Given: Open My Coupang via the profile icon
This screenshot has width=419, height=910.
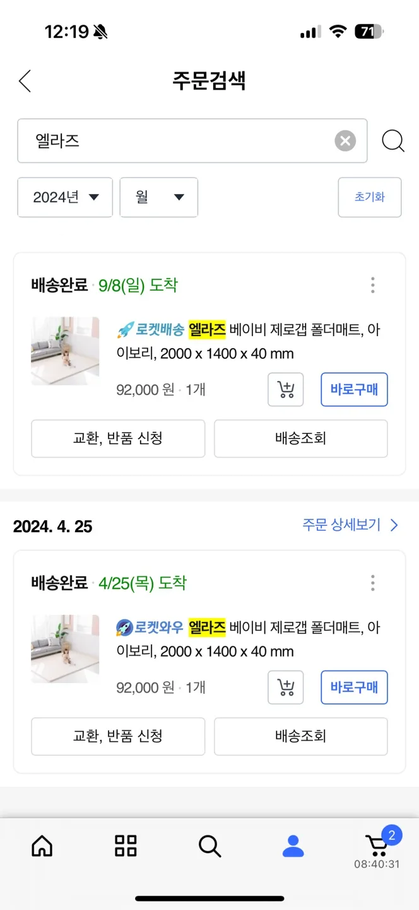Looking at the screenshot, I should [x=293, y=846].
